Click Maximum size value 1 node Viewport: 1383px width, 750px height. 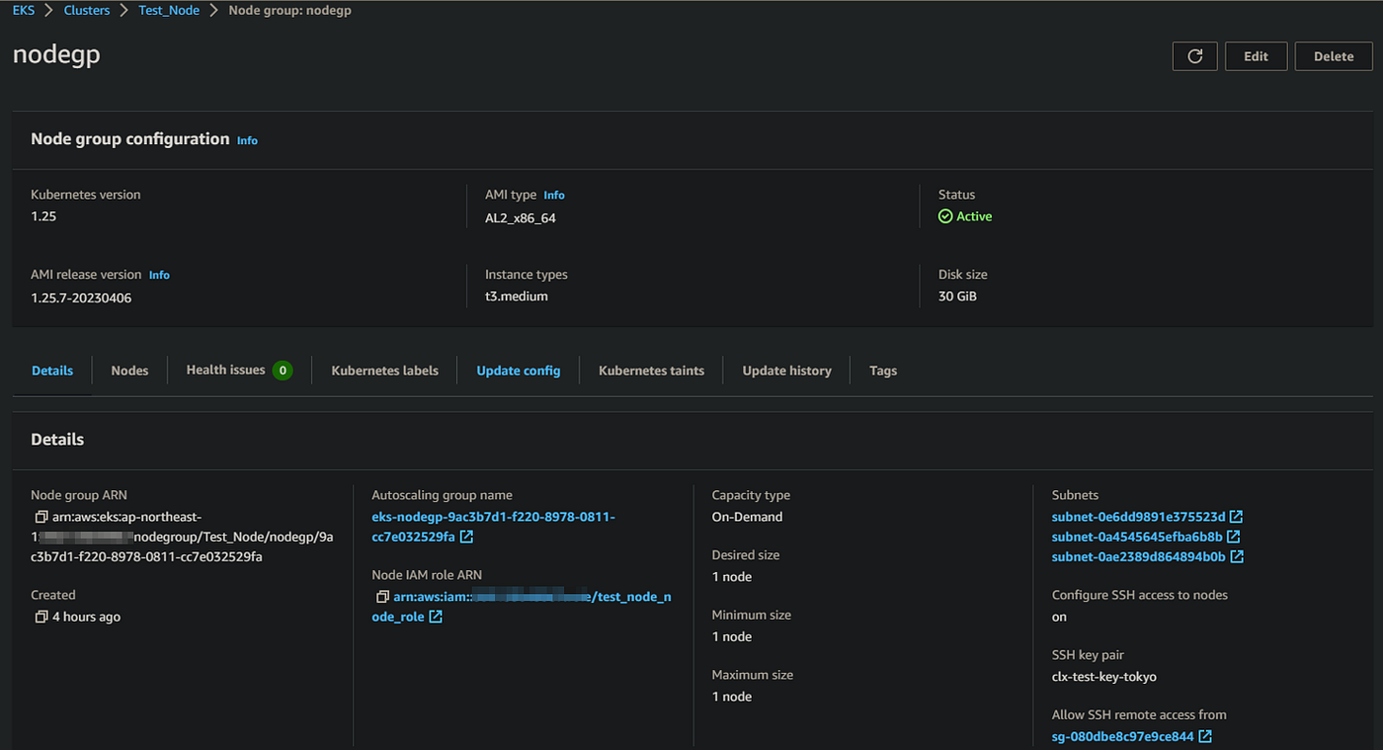(x=732, y=697)
